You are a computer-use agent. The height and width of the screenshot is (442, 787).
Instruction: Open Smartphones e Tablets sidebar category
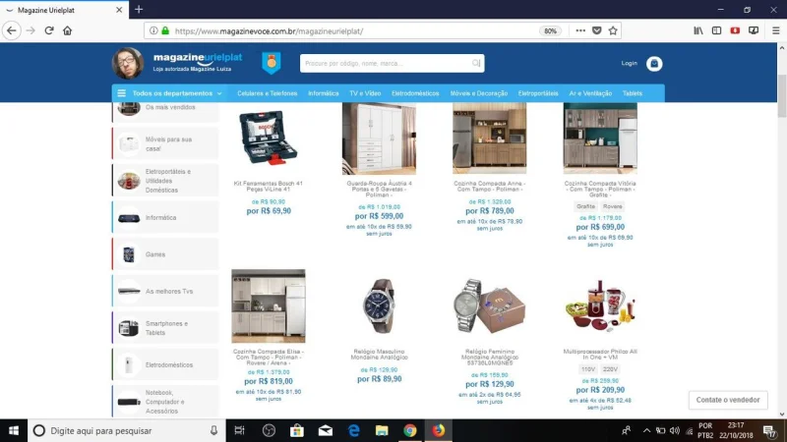pos(165,328)
